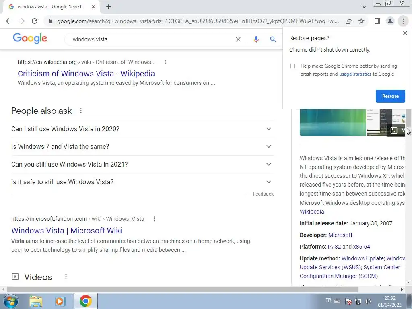Open the tab search dropdown arrow
This screenshot has height=309, width=412.
tap(364, 7)
